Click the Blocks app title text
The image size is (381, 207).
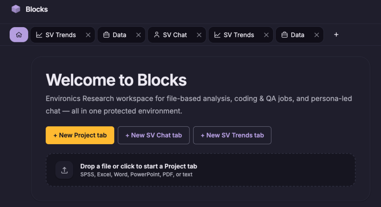[x=37, y=9]
